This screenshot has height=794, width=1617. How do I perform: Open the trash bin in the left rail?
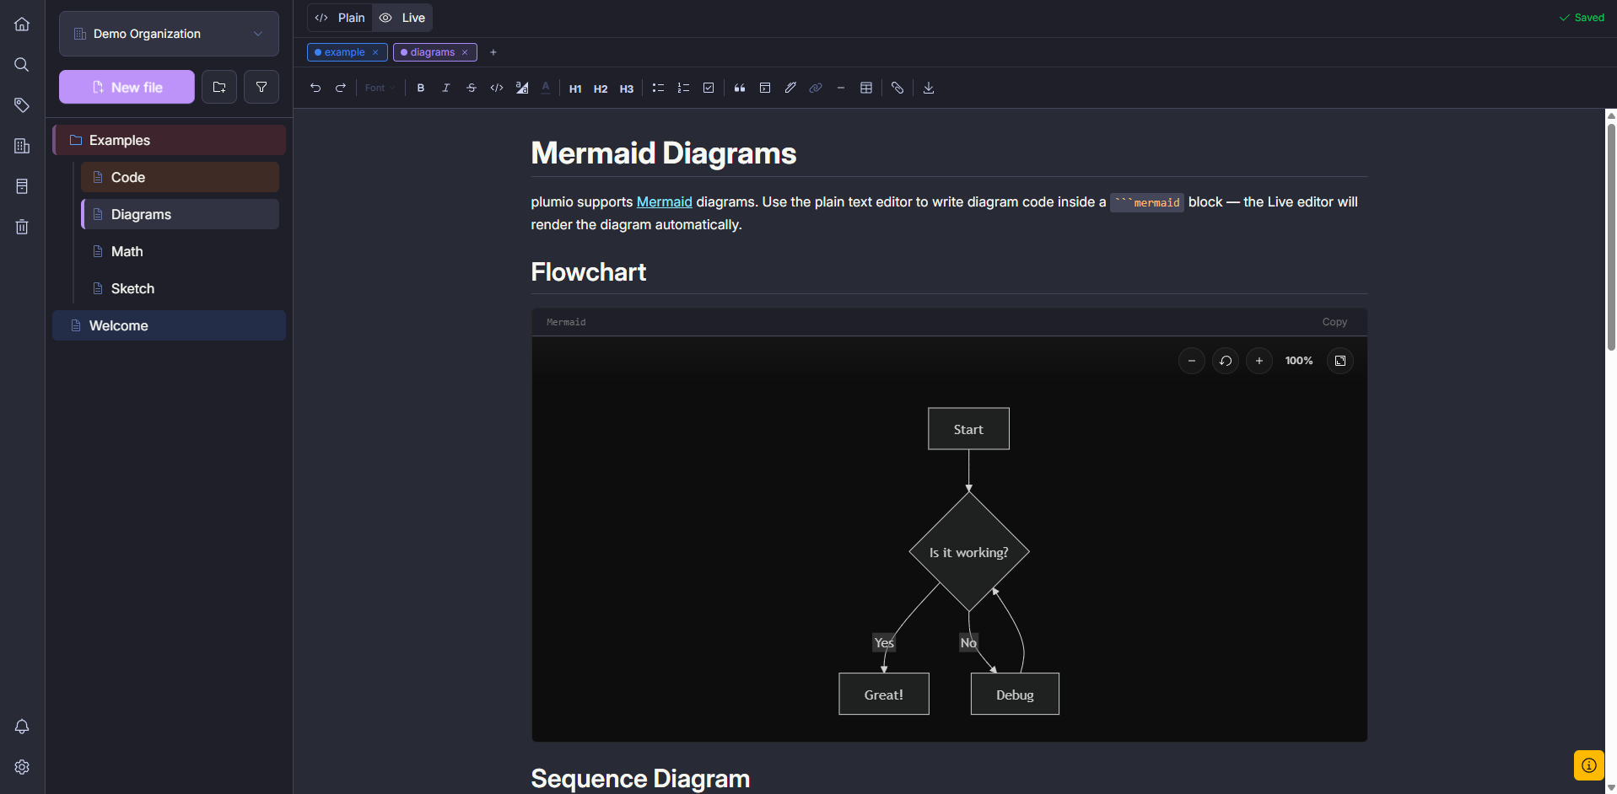[x=22, y=227]
